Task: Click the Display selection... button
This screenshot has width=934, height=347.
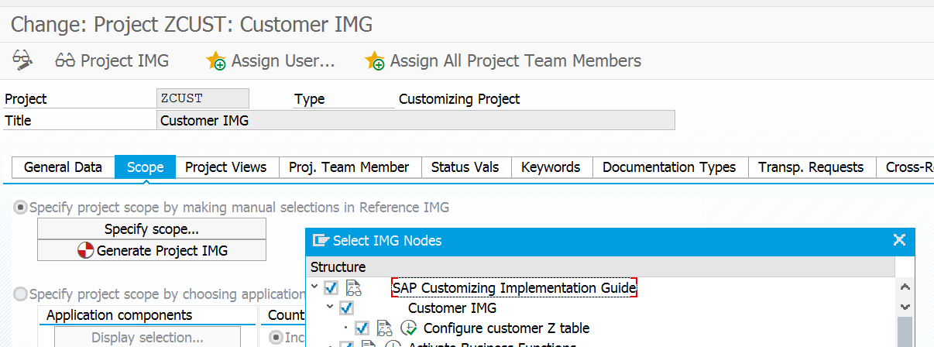Action: point(147,338)
